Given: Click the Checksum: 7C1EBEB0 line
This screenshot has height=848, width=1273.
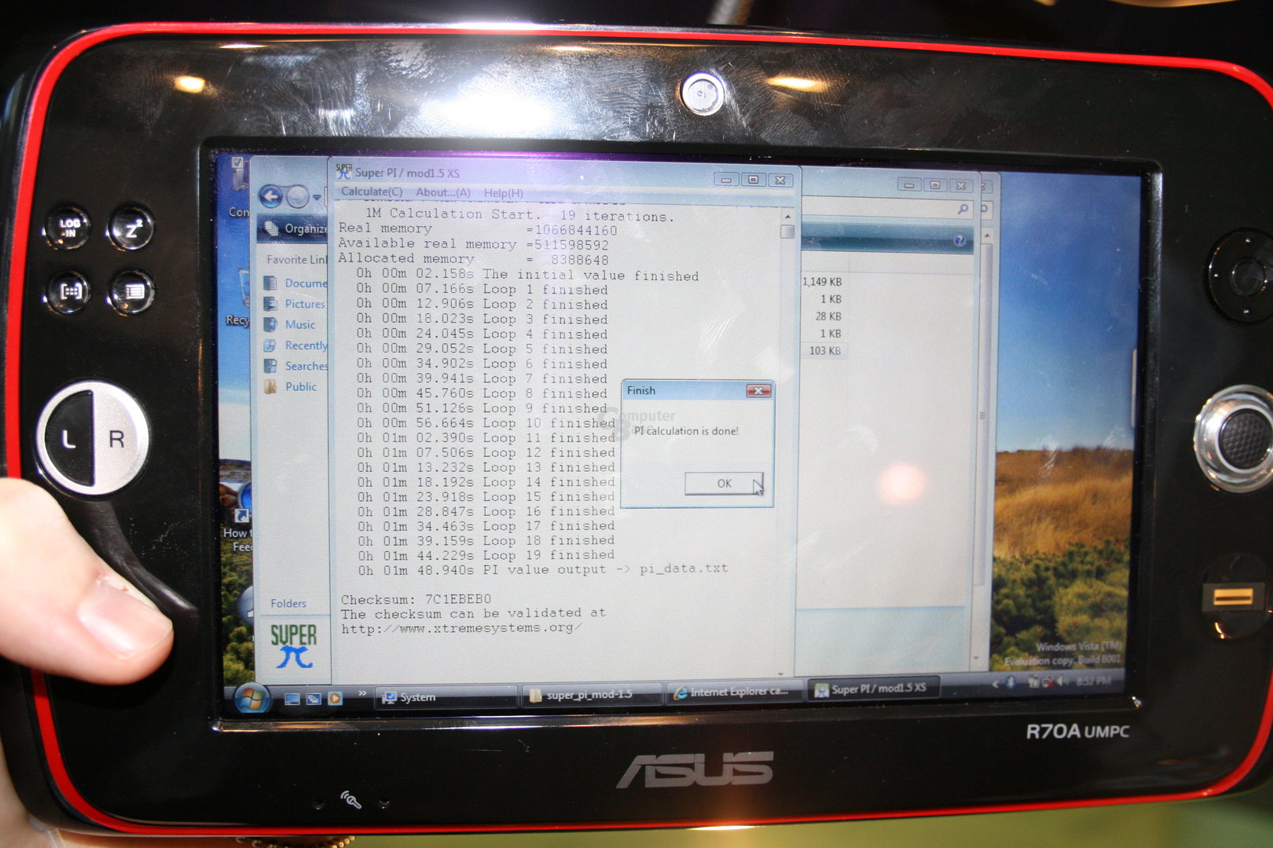Looking at the screenshot, I should click(416, 598).
